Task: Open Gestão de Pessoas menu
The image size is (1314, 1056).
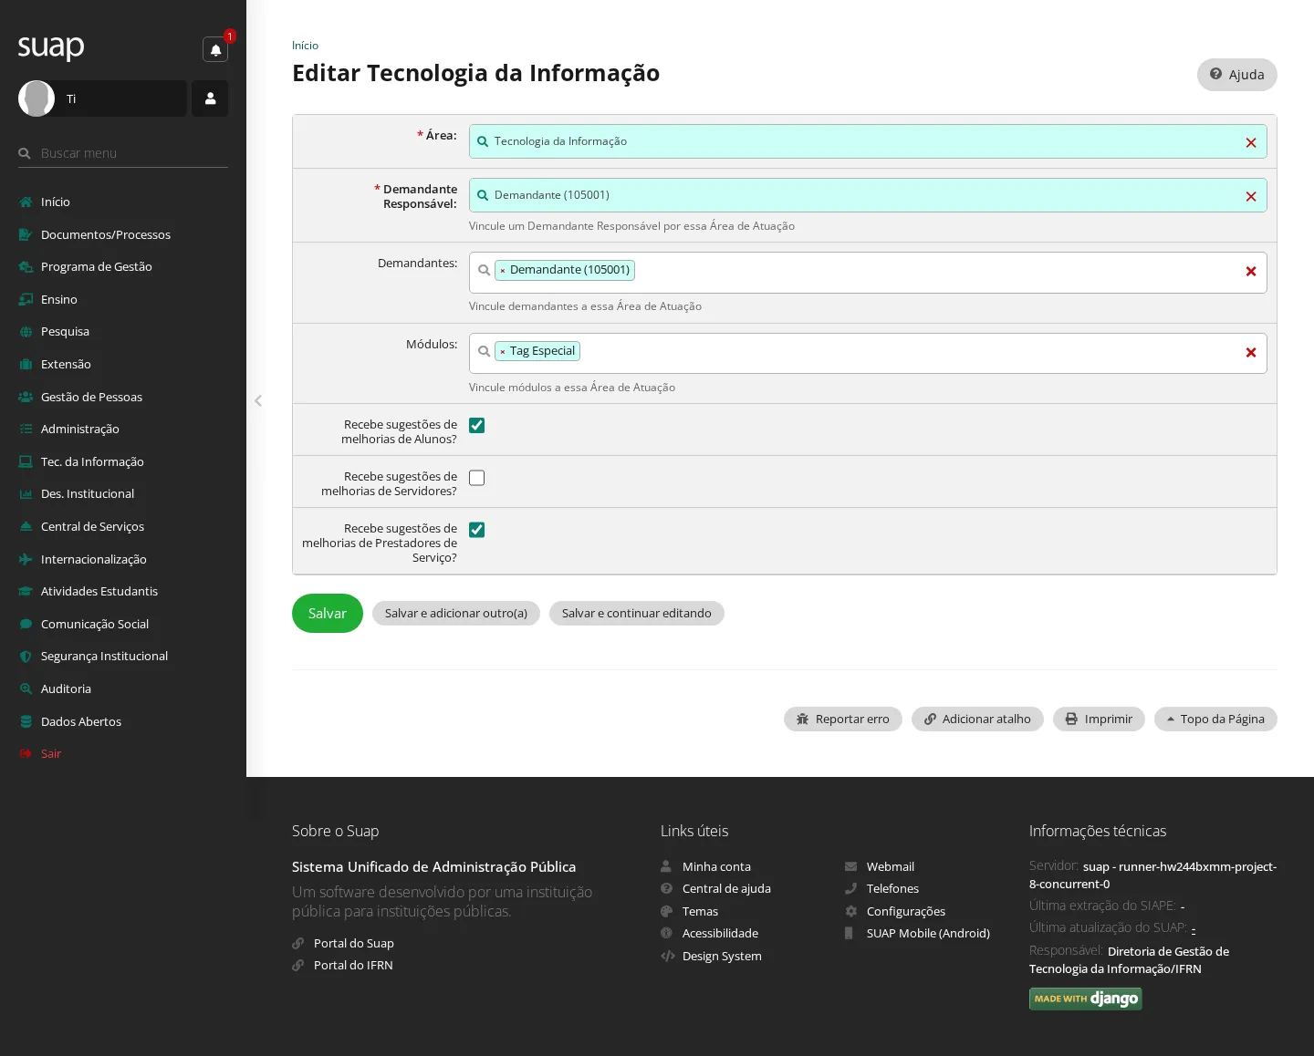Action: click(123, 397)
